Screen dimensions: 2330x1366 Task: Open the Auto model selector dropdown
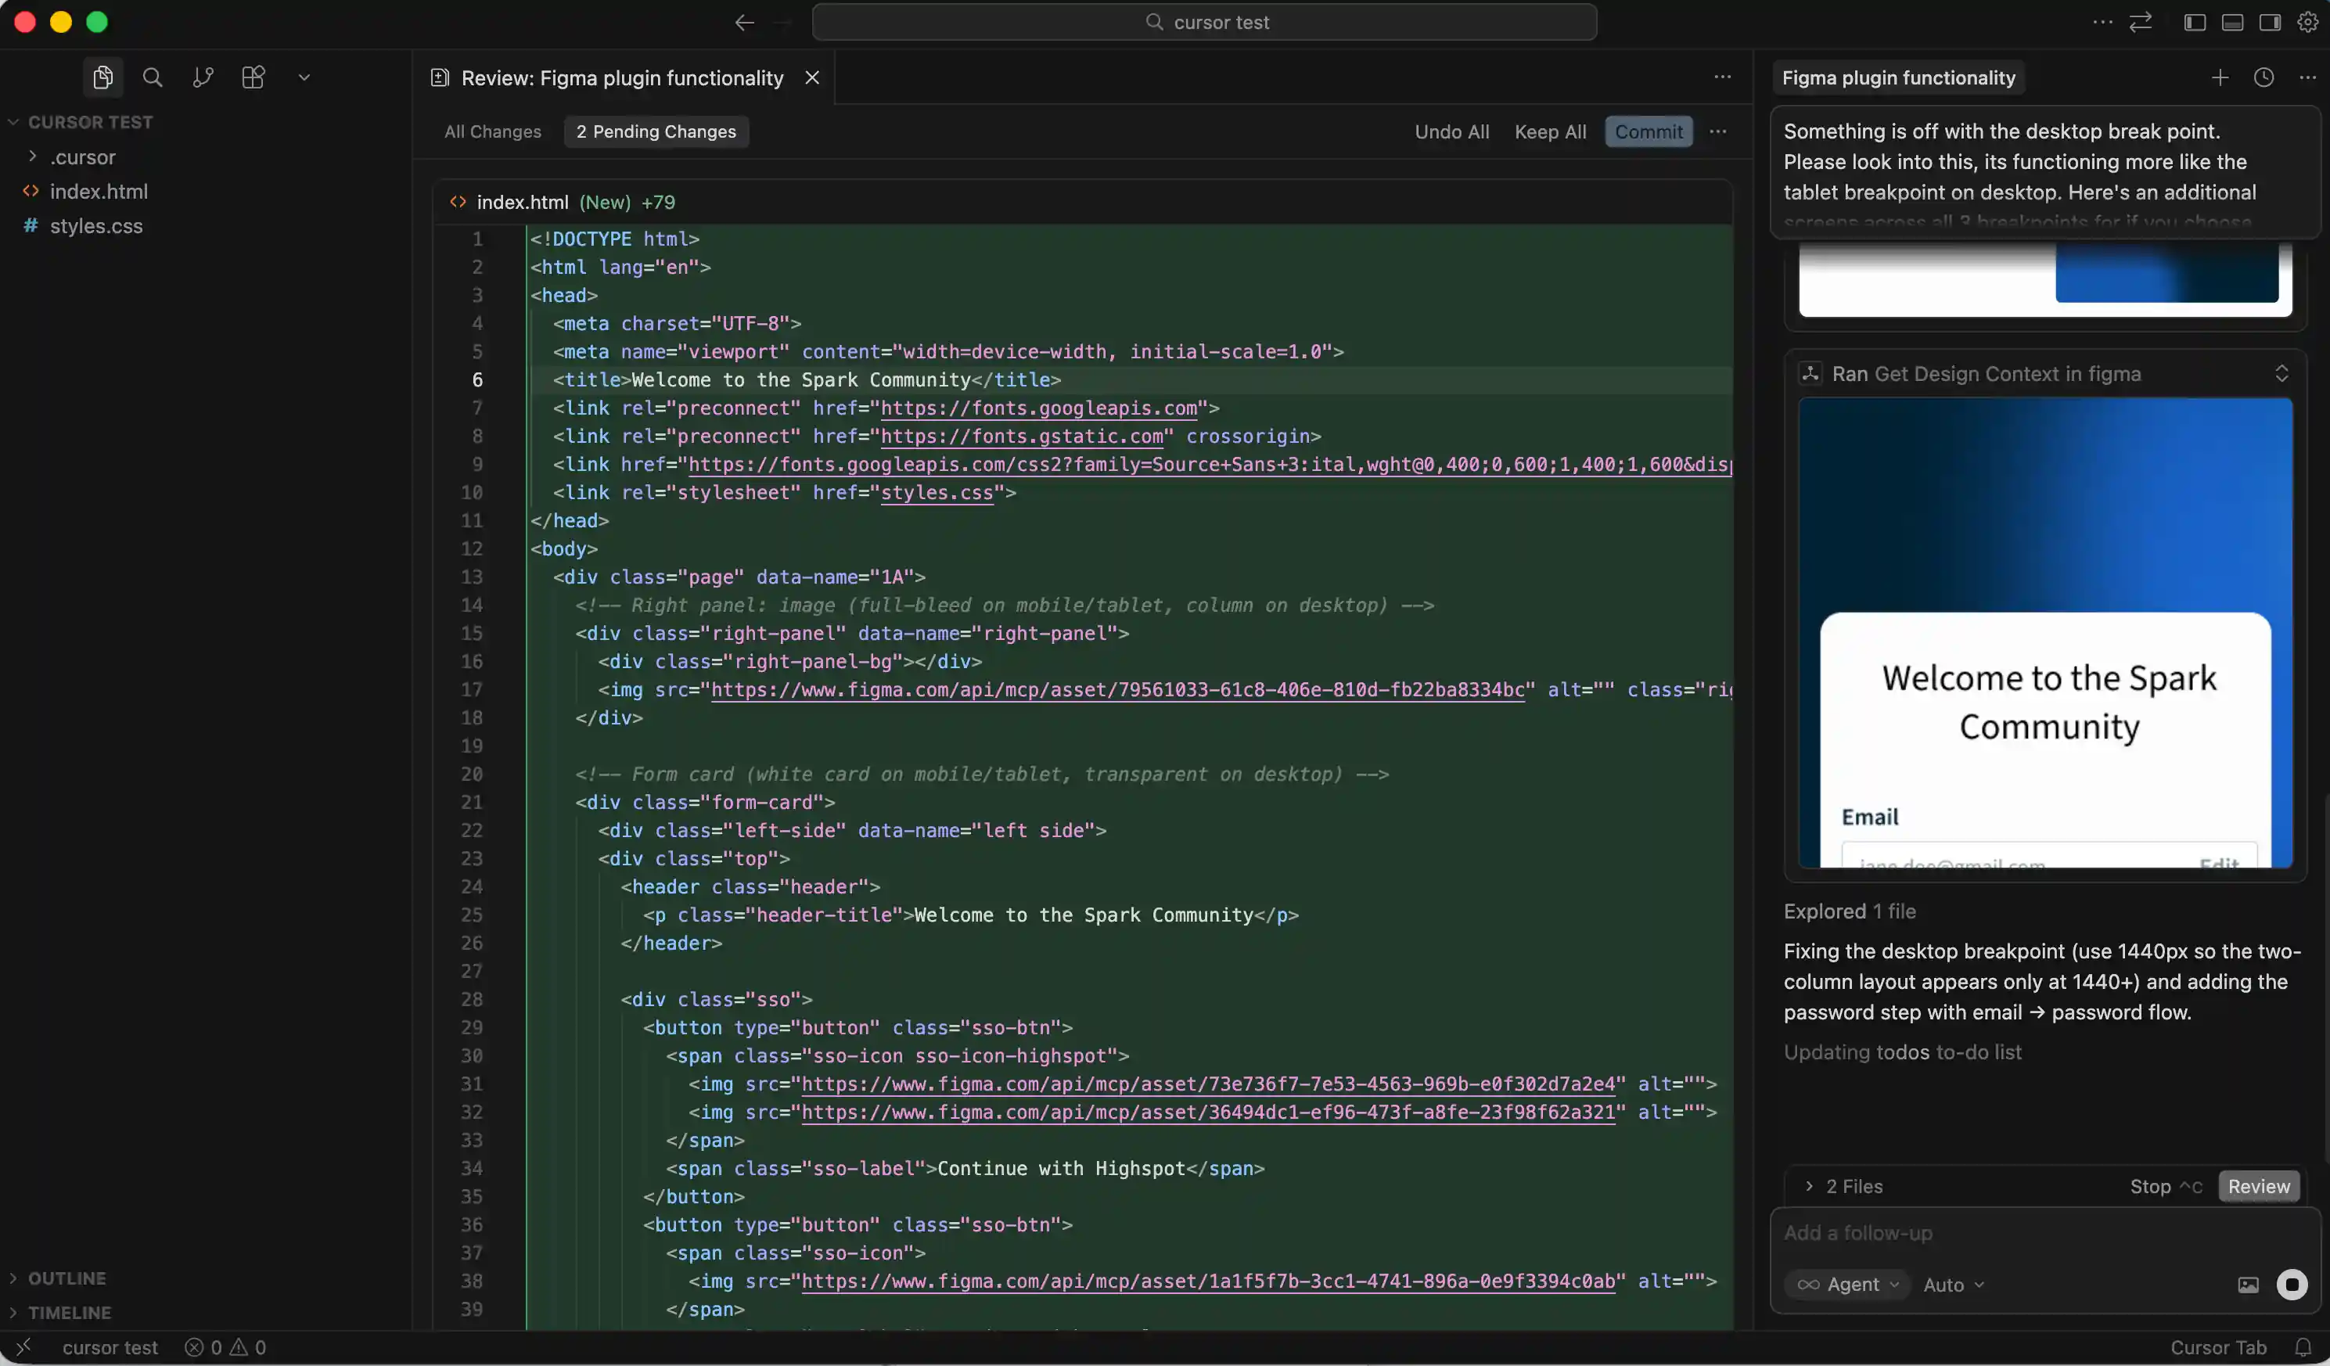point(1953,1285)
